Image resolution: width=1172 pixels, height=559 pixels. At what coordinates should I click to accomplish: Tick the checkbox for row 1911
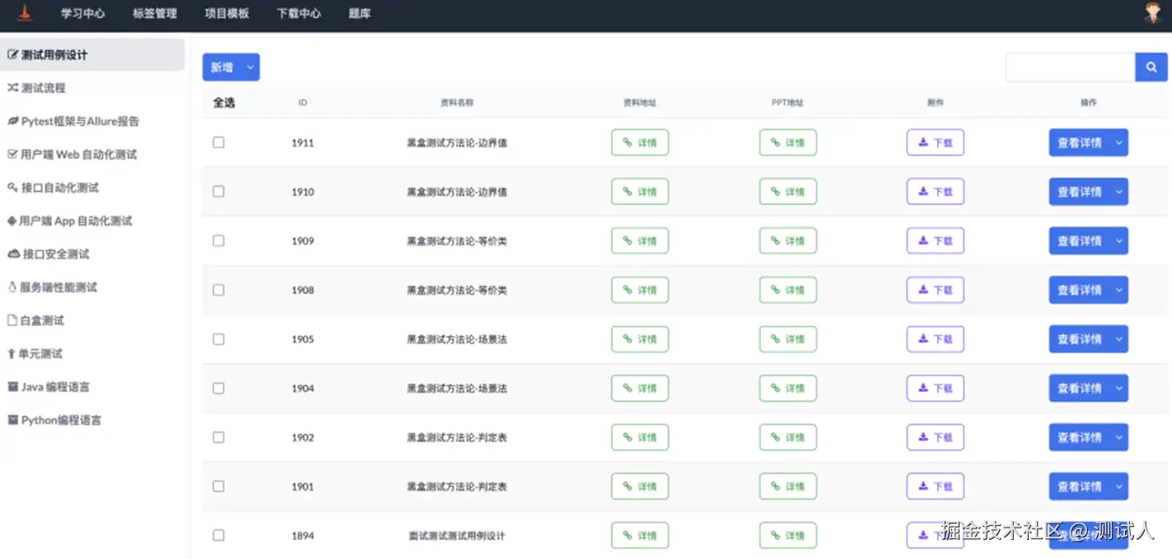[x=218, y=142]
